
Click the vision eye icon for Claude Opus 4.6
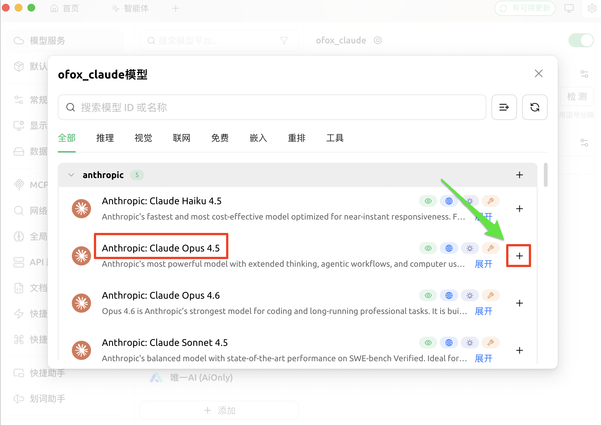(428, 295)
